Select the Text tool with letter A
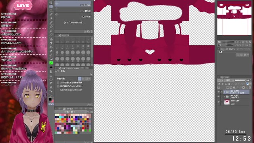The height and width of the screenshot is (143, 254). pyautogui.click(x=51, y=87)
